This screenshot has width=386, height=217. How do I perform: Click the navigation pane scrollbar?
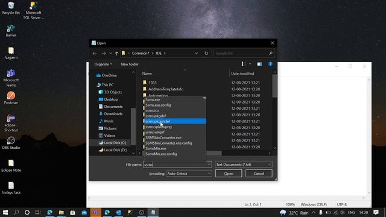pos(133,126)
